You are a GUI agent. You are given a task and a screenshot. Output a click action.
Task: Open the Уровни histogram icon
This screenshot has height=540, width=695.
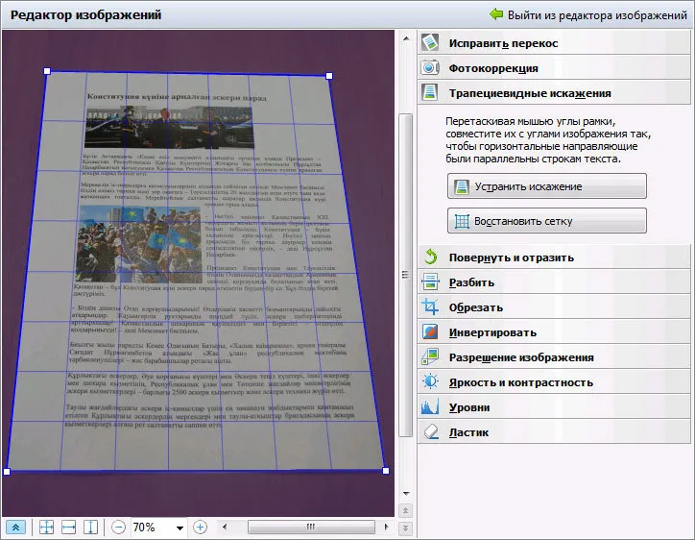point(429,406)
